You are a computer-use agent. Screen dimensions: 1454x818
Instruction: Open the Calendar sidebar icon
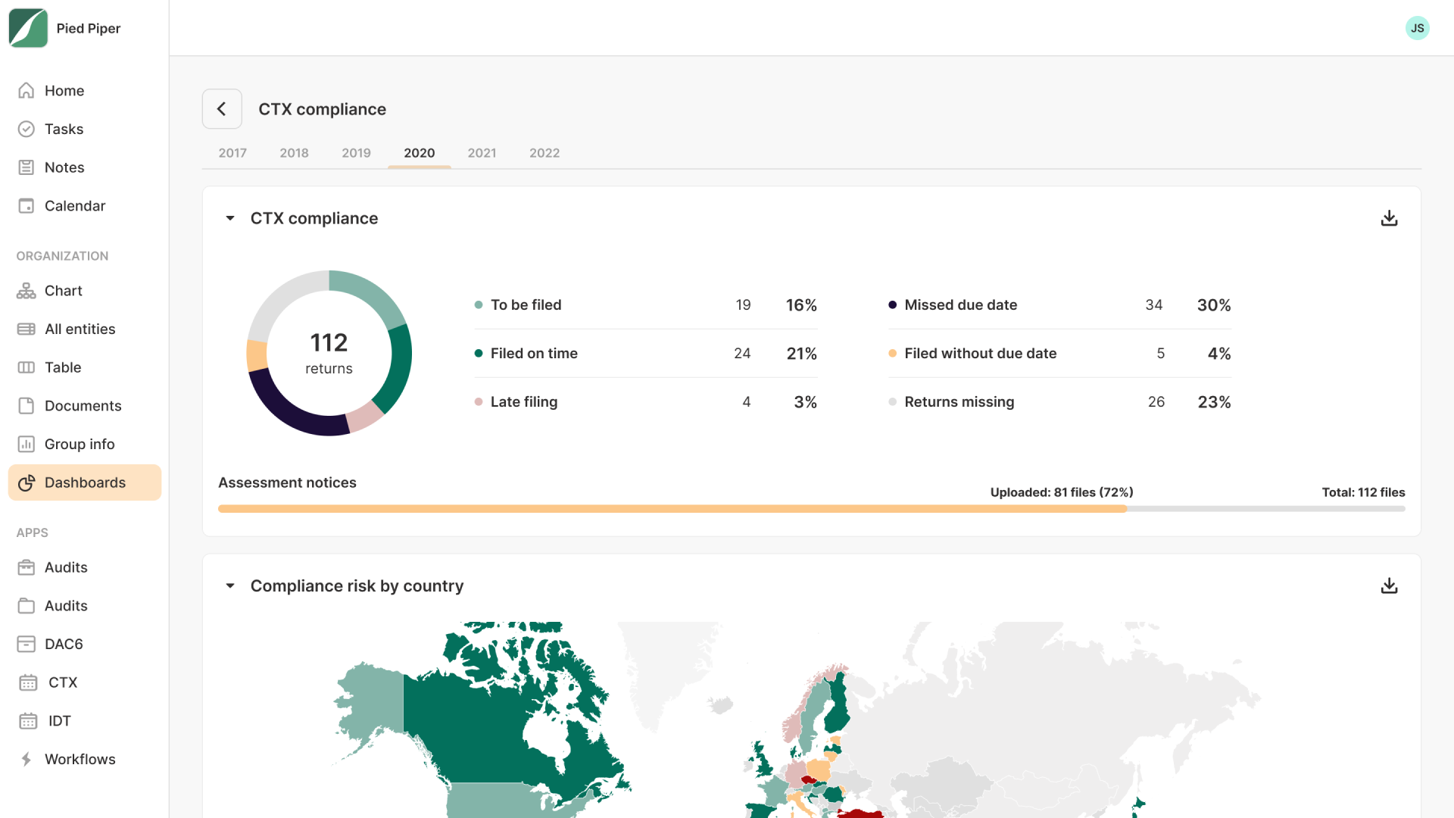click(x=27, y=206)
